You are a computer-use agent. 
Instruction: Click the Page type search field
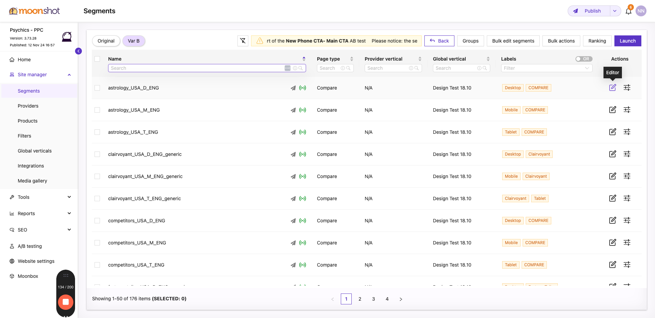335,68
